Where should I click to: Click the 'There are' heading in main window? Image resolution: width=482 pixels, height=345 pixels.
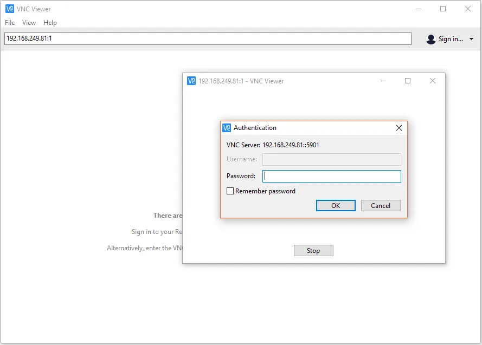click(168, 216)
